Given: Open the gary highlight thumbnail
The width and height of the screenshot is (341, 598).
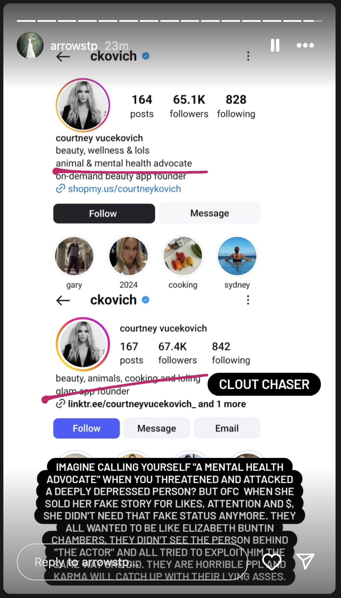Looking at the screenshot, I should (75, 256).
